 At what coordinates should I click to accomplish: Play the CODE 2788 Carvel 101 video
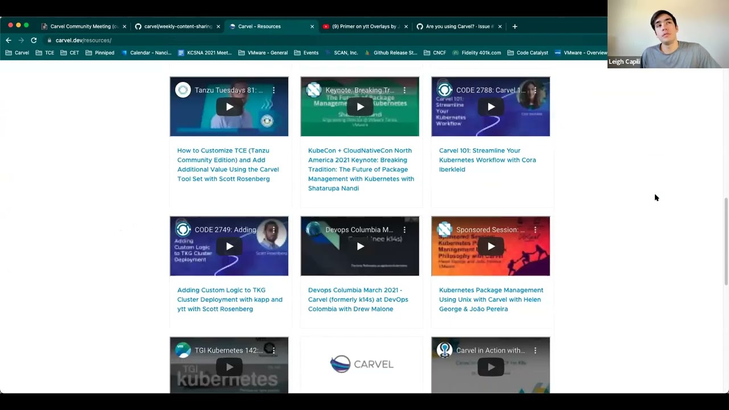click(490, 106)
